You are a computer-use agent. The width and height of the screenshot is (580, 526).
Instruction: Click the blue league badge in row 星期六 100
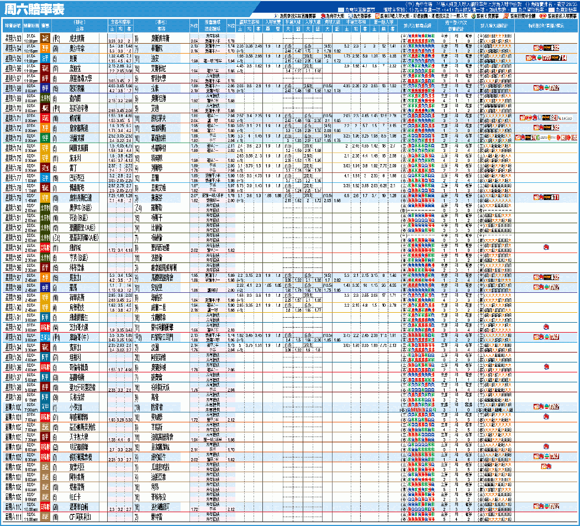click(x=45, y=408)
